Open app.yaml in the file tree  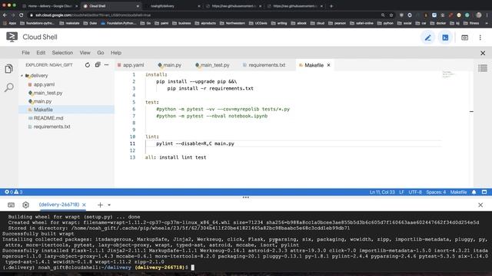pos(44,84)
